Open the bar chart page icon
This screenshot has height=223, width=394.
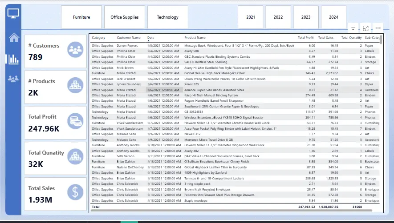[13, 59]
